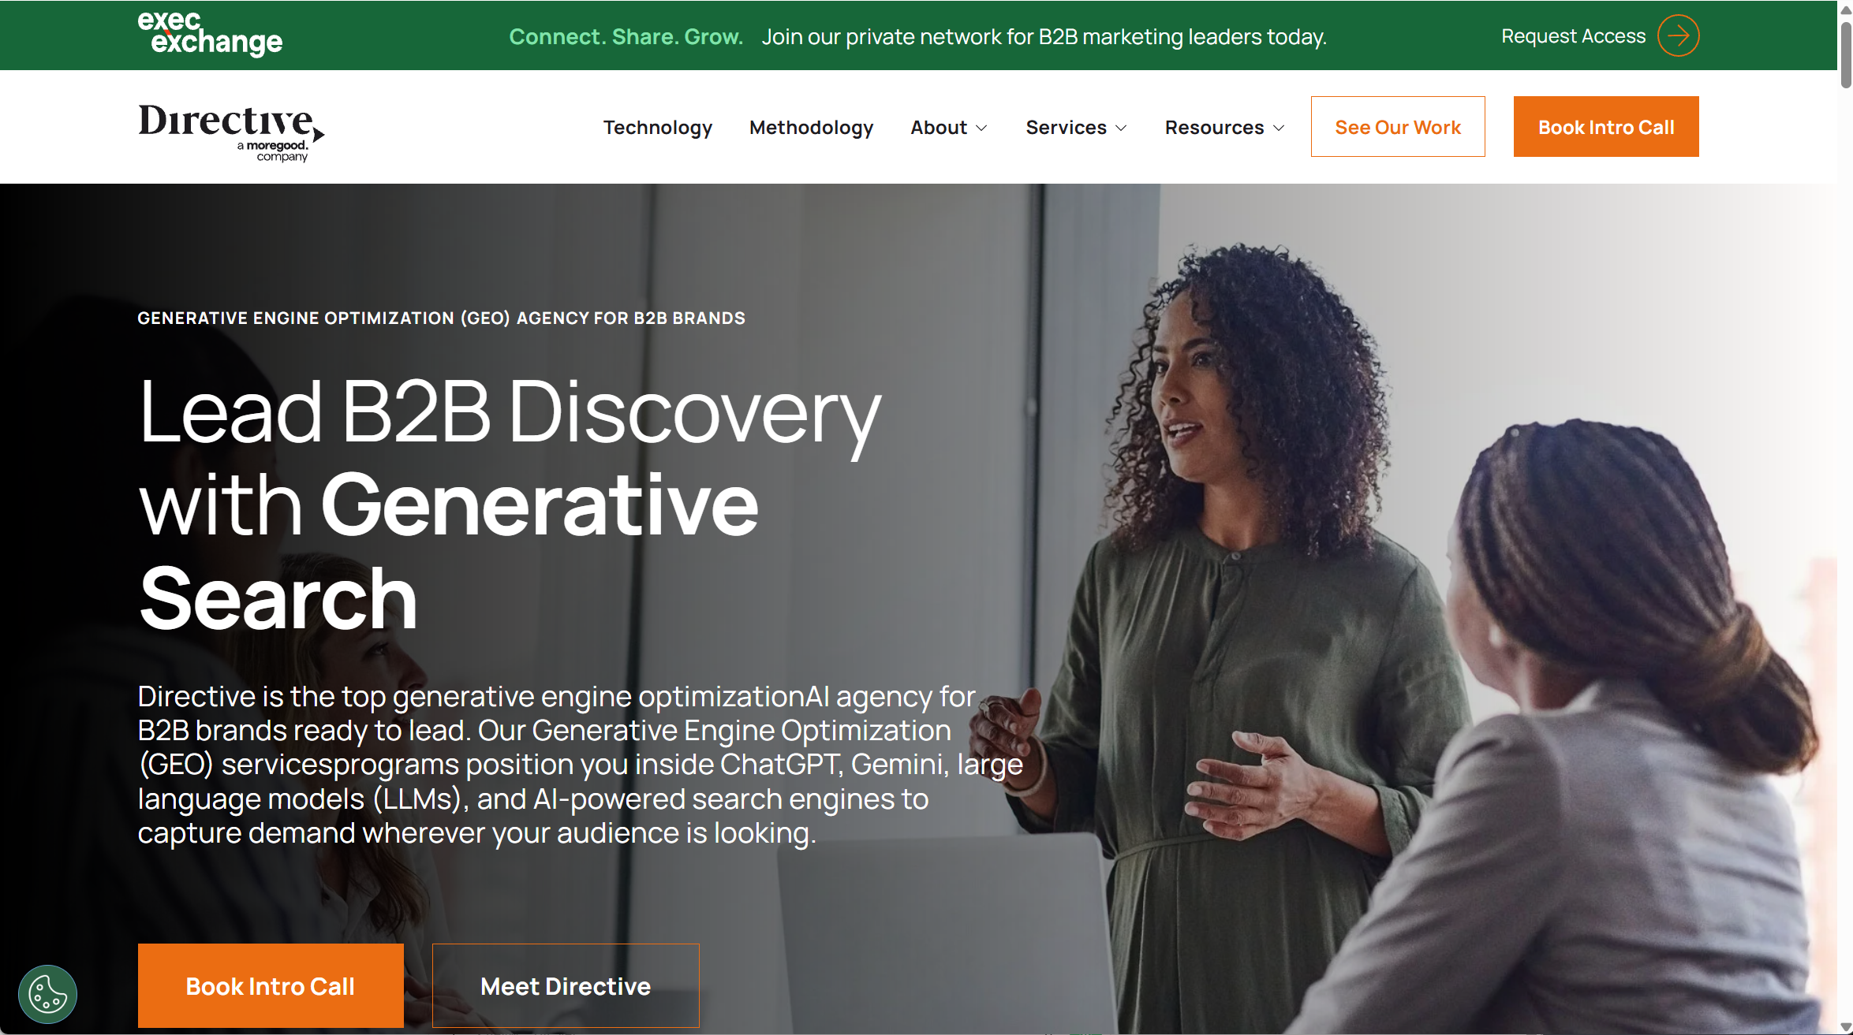Expand the Resources dropdown chevron
This screenshot has height=1035, width=1853.
pyautogui.click(x=1280, y=128)
